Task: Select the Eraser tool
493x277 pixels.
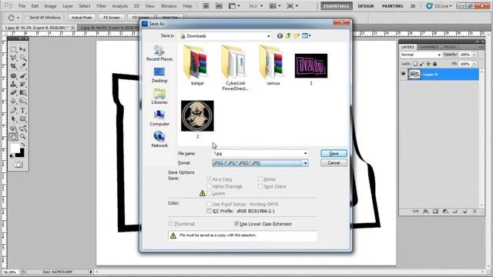Action: pyautogui.click(x=14, y=92)
